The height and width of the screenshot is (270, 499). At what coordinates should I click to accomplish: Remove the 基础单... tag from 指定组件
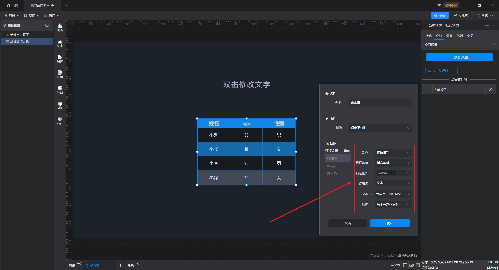coord(393,173)
